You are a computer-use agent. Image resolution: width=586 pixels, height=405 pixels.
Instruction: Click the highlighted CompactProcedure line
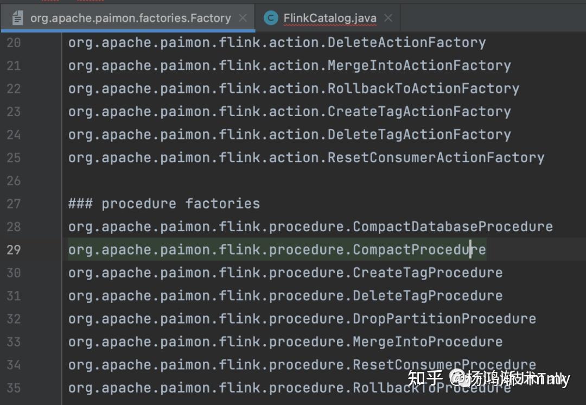[277, 250]
